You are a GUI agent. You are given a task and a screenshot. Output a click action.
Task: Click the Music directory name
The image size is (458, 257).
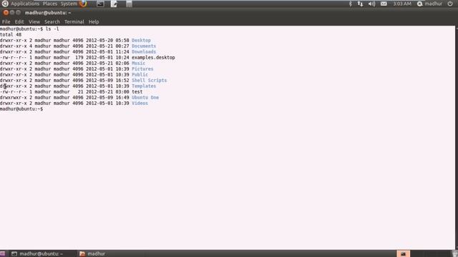coord(138,64)
